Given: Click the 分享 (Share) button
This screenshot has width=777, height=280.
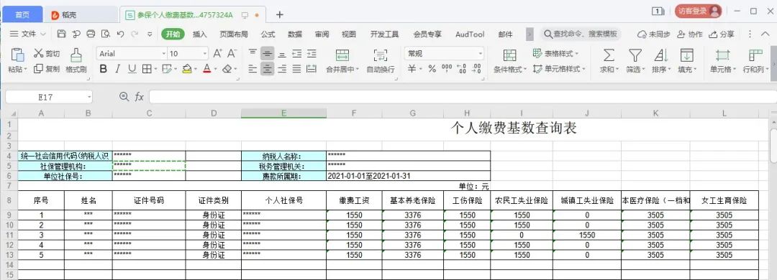Looking at the screenshot, I should [x=722, y=34].
